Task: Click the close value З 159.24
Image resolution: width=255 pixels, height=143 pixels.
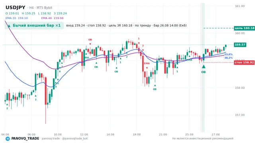Action: [x=60, y=13]
